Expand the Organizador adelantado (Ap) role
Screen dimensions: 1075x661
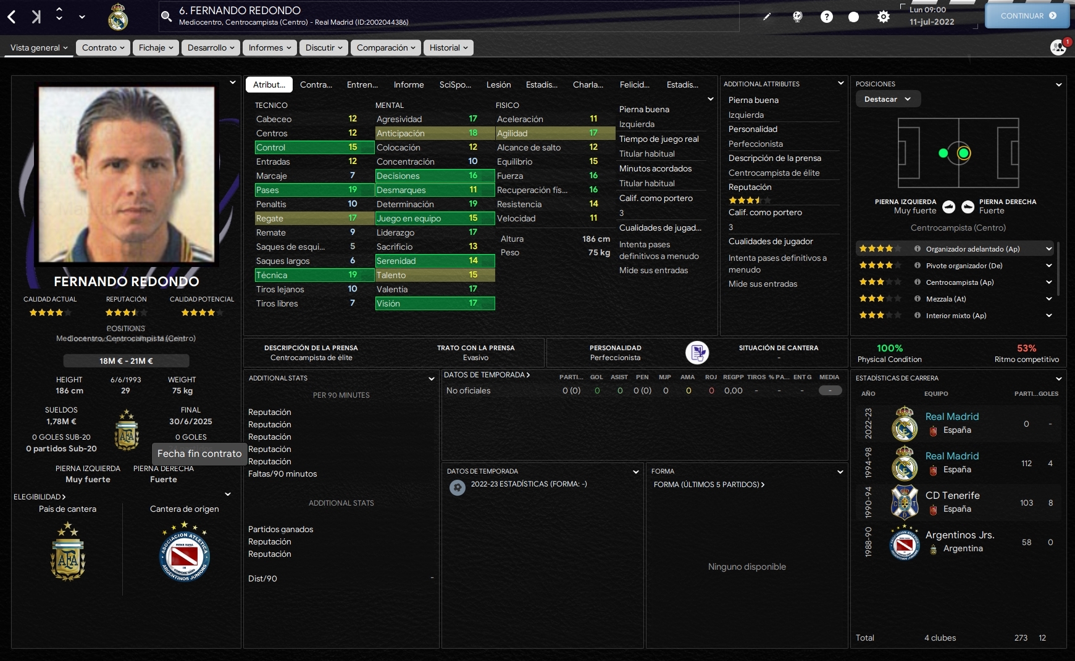pos(1048,249)
